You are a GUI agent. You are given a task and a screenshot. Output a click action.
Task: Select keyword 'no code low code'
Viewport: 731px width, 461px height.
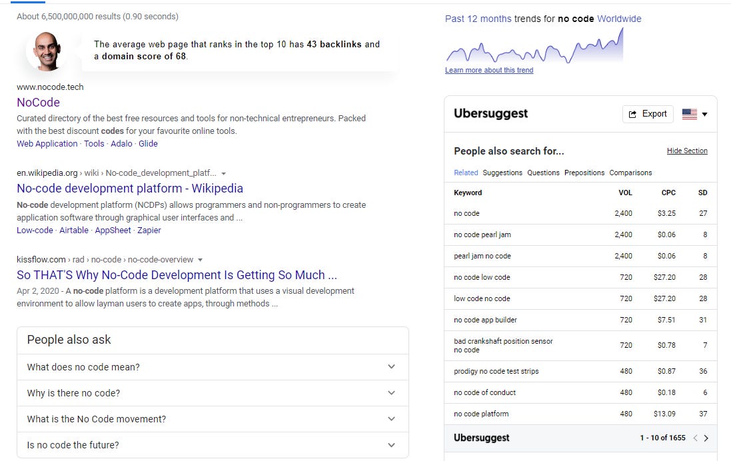click(x=482, y=277)
